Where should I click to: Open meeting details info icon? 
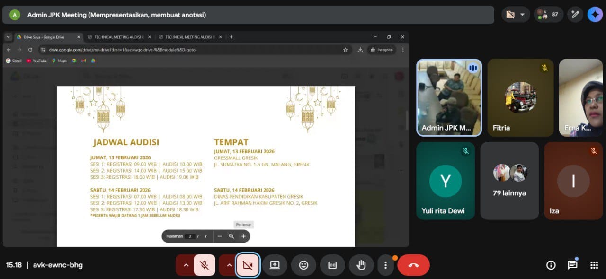(551, 265)
